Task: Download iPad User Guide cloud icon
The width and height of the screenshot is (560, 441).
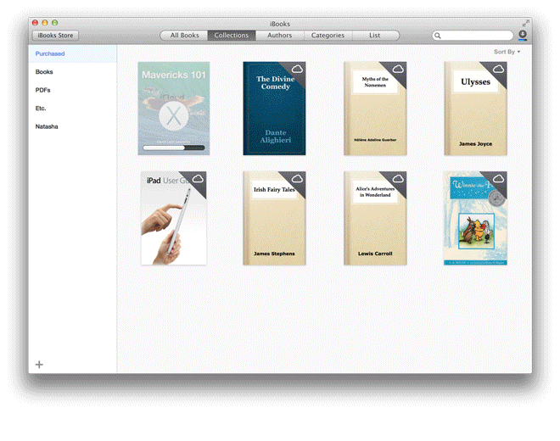Action: 198,179
